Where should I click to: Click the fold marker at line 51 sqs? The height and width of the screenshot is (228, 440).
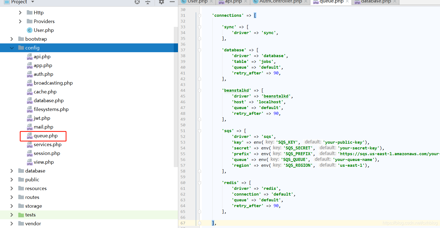200,131
